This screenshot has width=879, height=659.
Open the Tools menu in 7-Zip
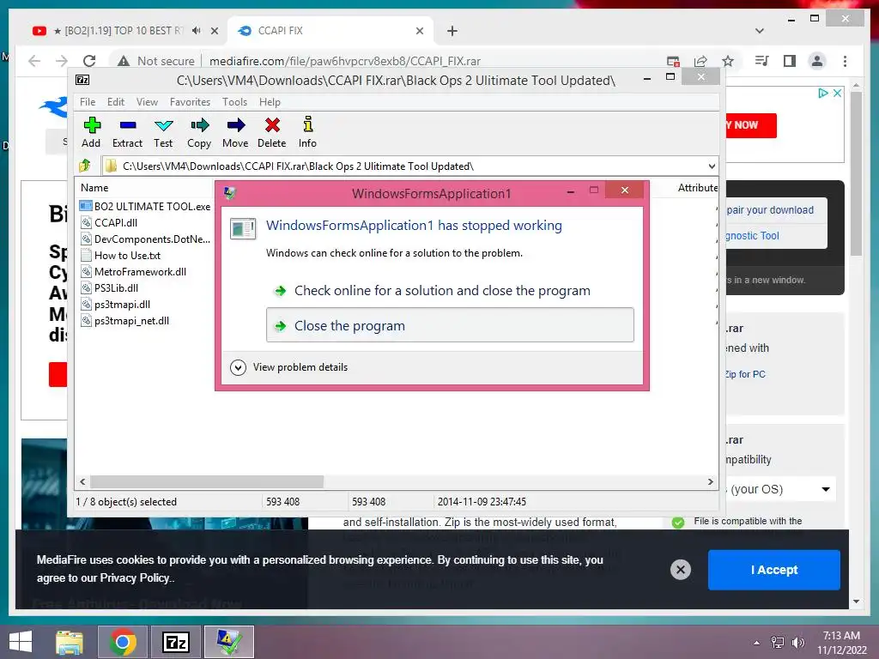(x=234, y=102)
